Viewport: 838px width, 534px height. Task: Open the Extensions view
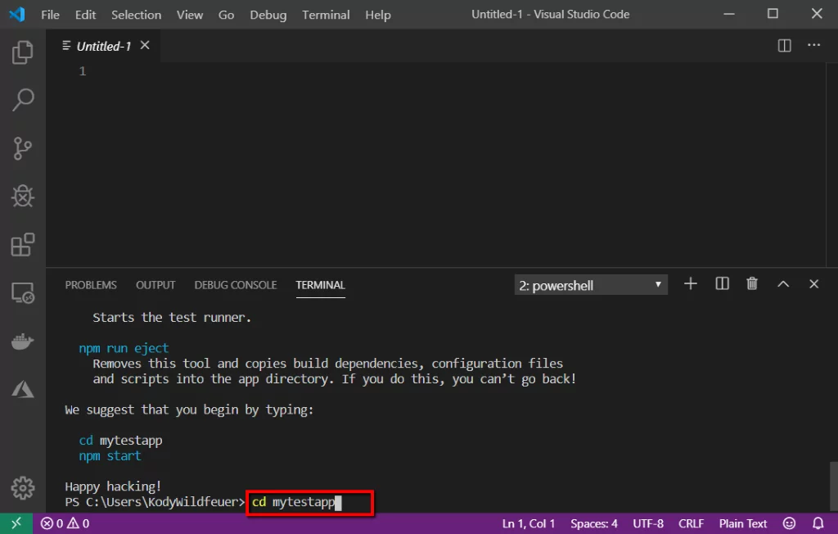pyautogui.click(x=22, y=245)
